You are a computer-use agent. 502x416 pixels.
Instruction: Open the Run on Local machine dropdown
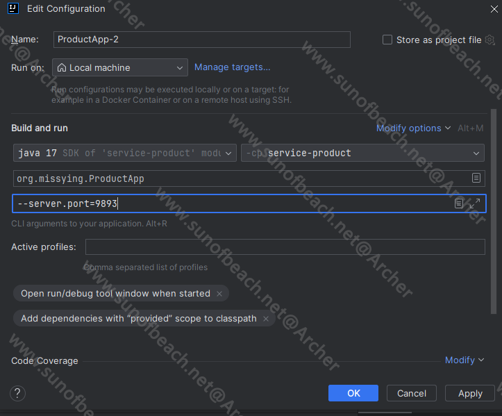coord(120,67)
